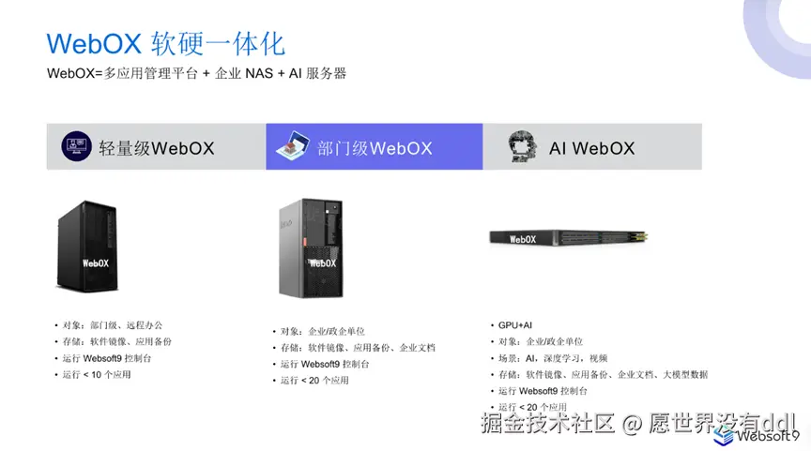Screen dimensions: 811x451
Task: Click the 运行 < 10 个应用 bullet
Action: 96,374
